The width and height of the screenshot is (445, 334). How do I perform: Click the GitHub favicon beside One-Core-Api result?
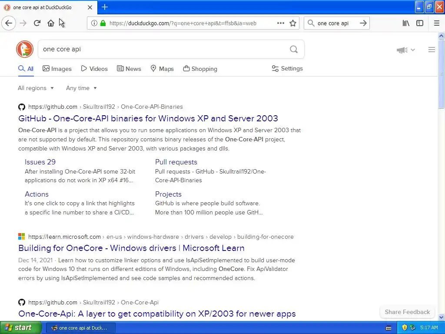(22, 302)
